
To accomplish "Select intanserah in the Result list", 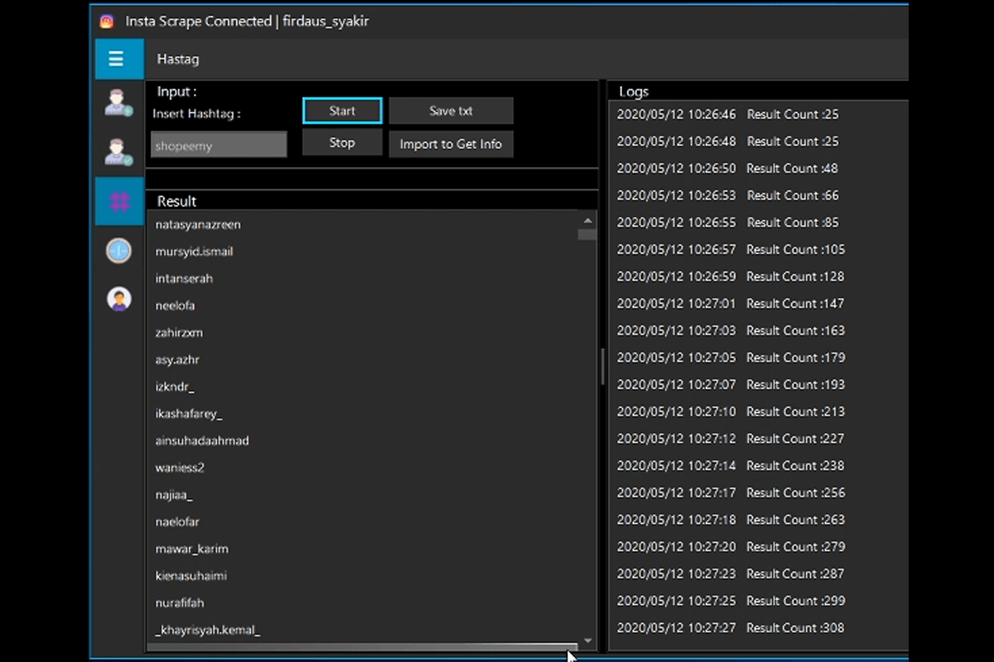I will [x=184, y=279].
